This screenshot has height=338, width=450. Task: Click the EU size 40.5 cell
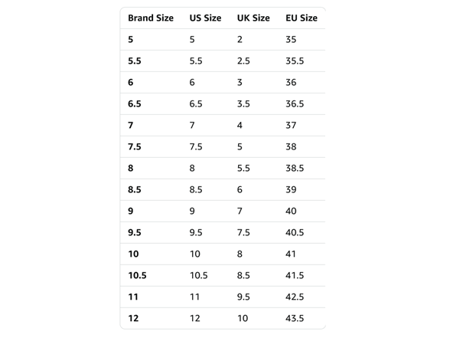[x=295, y=232]
